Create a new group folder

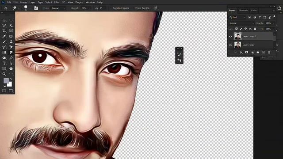pos(258,52)
